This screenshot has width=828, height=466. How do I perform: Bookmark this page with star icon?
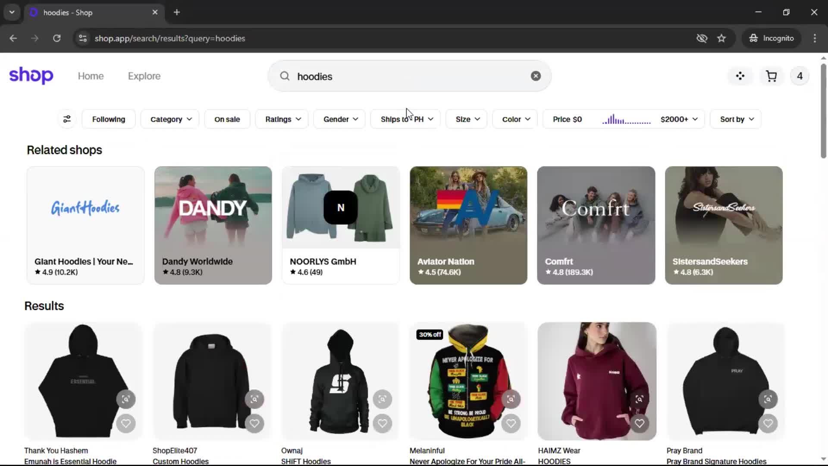point(721,38)
